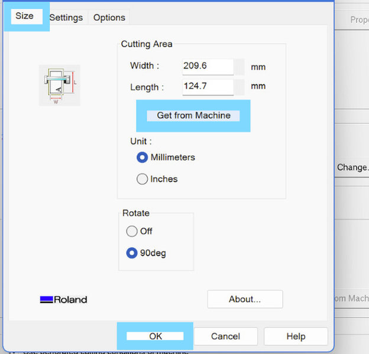This screenshot has width=369, height=354.
Task: Click the spinner beside Length field
Action: click(x=240, y=87)
